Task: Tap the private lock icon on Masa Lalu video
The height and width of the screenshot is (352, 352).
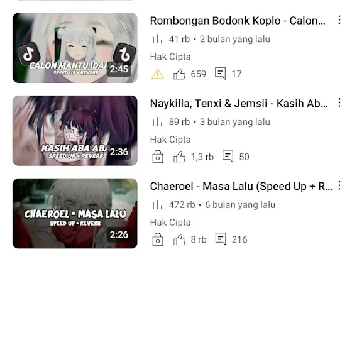Action: pos(158,239)
